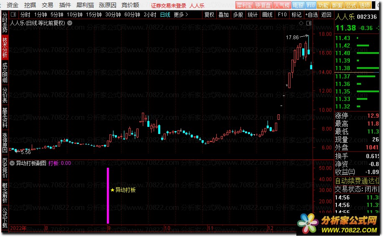Viewport: 384px width, 237px height.
Task: Click the 犀利宝 toolbar button
Action: pyautogui.click(x=245, y=5)
